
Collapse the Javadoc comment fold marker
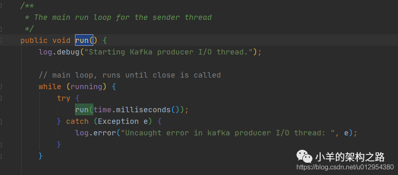1,6
